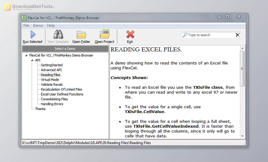Click the Concepts Shown heading

[129, 78]
